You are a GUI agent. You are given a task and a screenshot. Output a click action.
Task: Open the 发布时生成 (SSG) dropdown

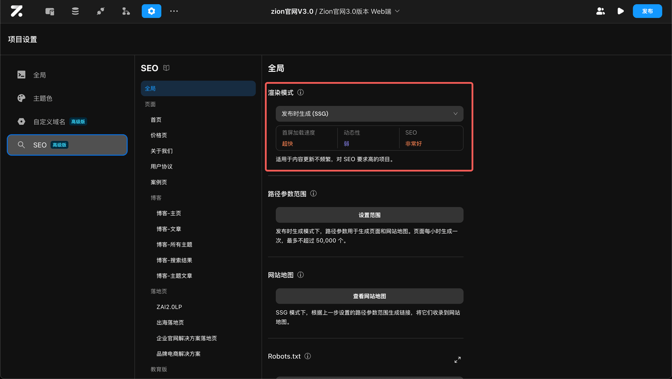point(369,114)
